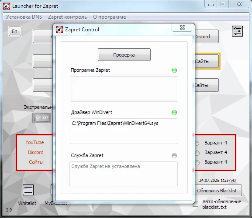Viewport: 252px width, 218px height.
Task: Open the settings sliders icon
Action: coord(237,31)
